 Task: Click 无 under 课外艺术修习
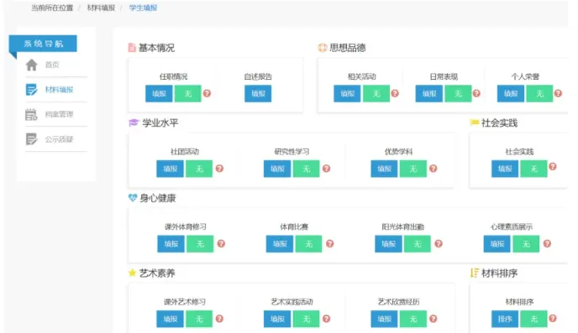click(199, 319)
